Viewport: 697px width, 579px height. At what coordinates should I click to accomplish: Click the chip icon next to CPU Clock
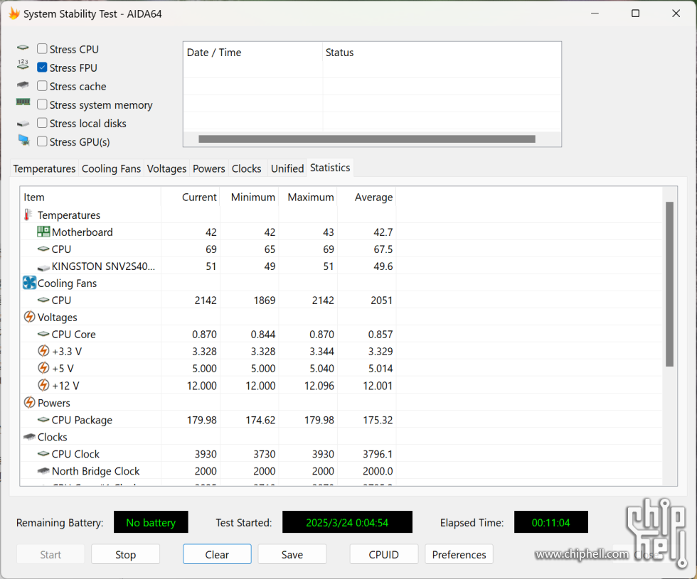coord(43,454)
